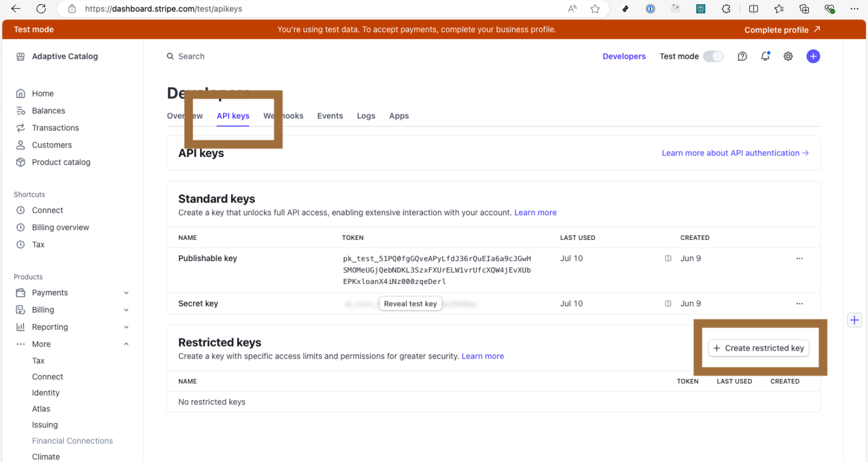Open Transactions in sidebar
868x462 pixels.
click(x=55, y=128)
